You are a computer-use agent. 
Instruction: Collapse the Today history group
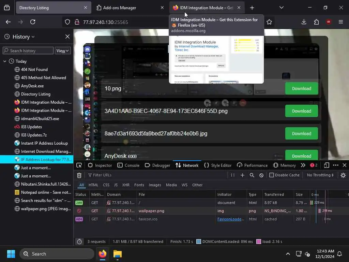(5, 61)
